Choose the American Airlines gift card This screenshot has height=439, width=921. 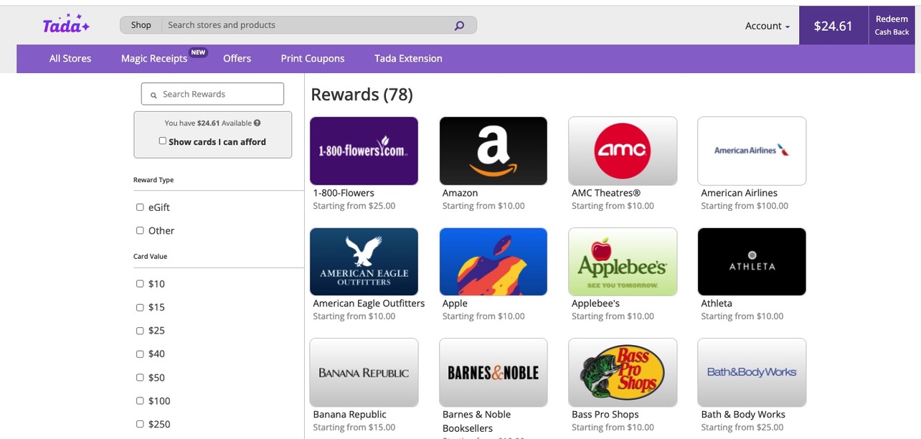tap(751, 151)
